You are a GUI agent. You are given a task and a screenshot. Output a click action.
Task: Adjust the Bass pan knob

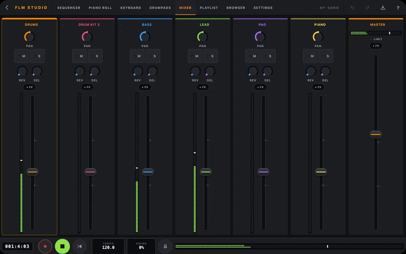[x=145, y=37]
